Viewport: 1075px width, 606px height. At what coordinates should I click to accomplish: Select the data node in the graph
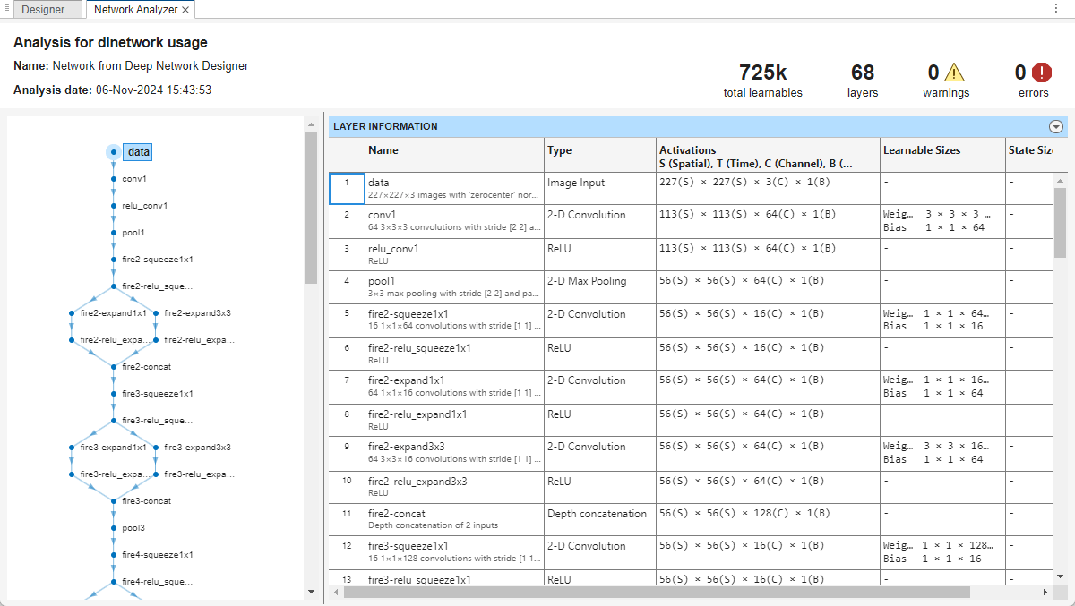click(x=138, y=152)
